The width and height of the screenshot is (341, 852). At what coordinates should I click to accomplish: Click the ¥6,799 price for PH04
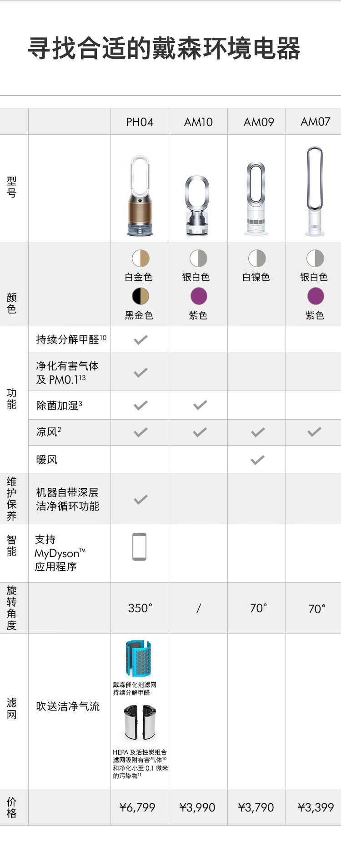coord(137,807)
